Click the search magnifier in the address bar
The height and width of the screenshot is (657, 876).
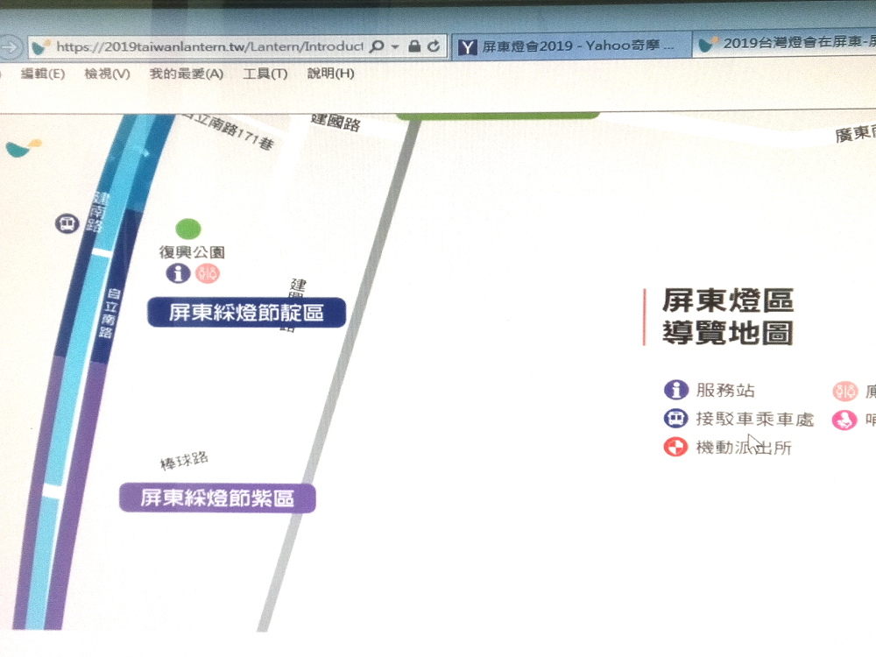point(378,46)
